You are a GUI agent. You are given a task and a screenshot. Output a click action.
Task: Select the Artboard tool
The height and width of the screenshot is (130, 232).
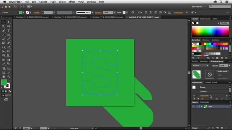[x=4, y=73]
